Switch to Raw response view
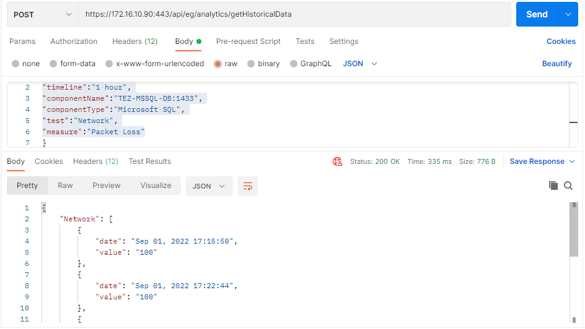The image size is (585, 329). [x=65, y=186]
